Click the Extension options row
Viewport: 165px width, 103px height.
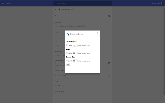click(x=82, y=70)
